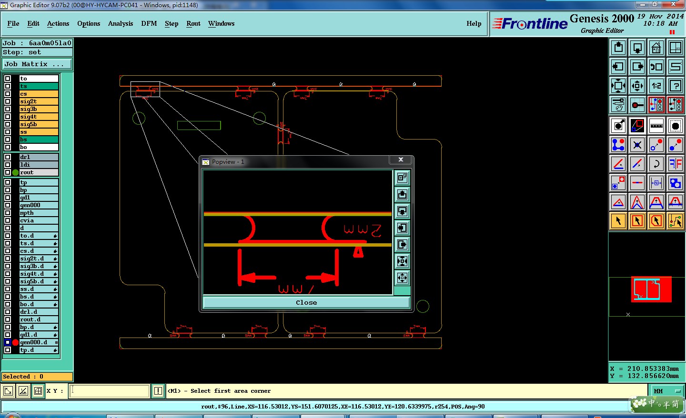Screen dimensions: 686x418
Task: Click the curved arrow rotate icon
Action: [x=656, y=164]
